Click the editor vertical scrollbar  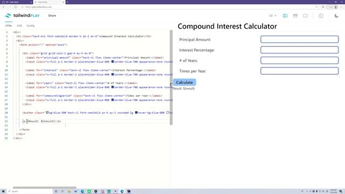pos(171,78)
